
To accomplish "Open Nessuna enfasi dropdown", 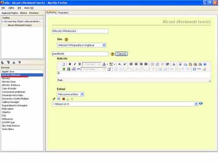I will 70,94.
